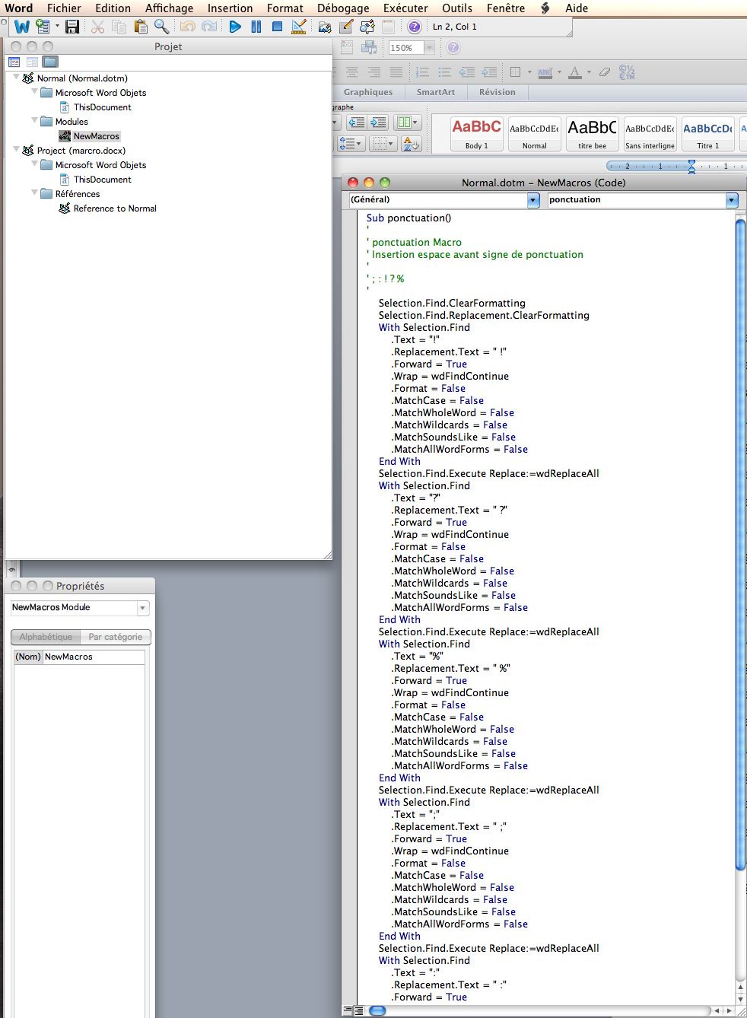
Task: Click the Paste clipboard icon
Action: click(140, 27)
